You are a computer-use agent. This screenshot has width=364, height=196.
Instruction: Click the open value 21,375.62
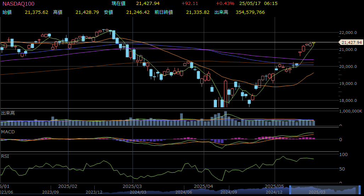click(37, 12)
